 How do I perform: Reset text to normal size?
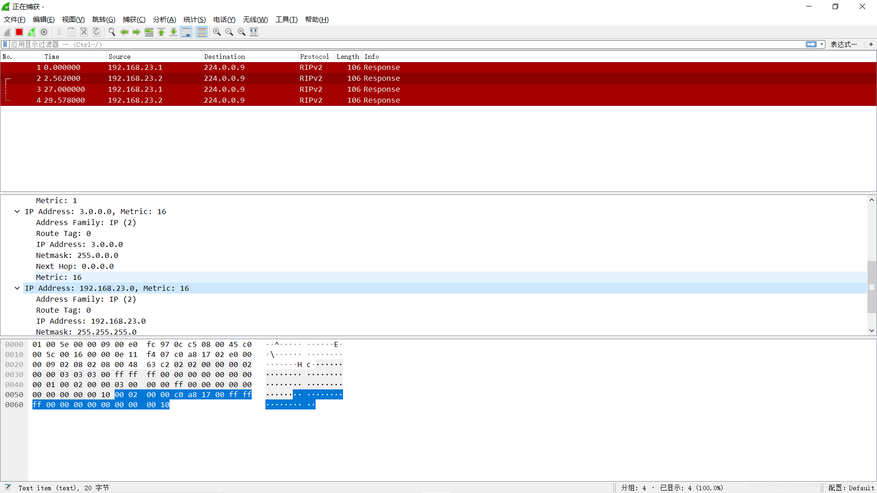pyautogui.click(x=242, y=32)
